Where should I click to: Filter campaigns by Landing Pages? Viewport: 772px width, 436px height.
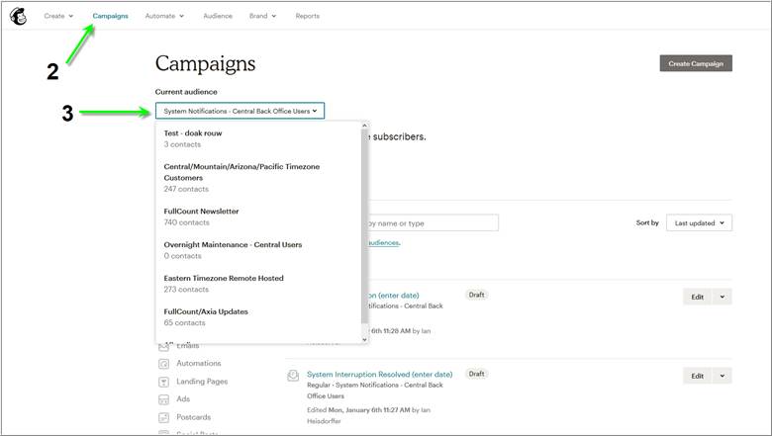point(202,382)
